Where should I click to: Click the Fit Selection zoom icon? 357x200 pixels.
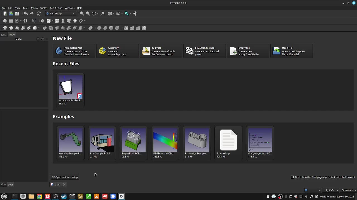(x=88, y=14)
